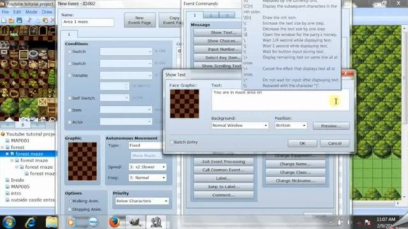This screenshot has height=229, width=408.
Task: Select the round bush tile in the palette
Action: pos(10,108)
